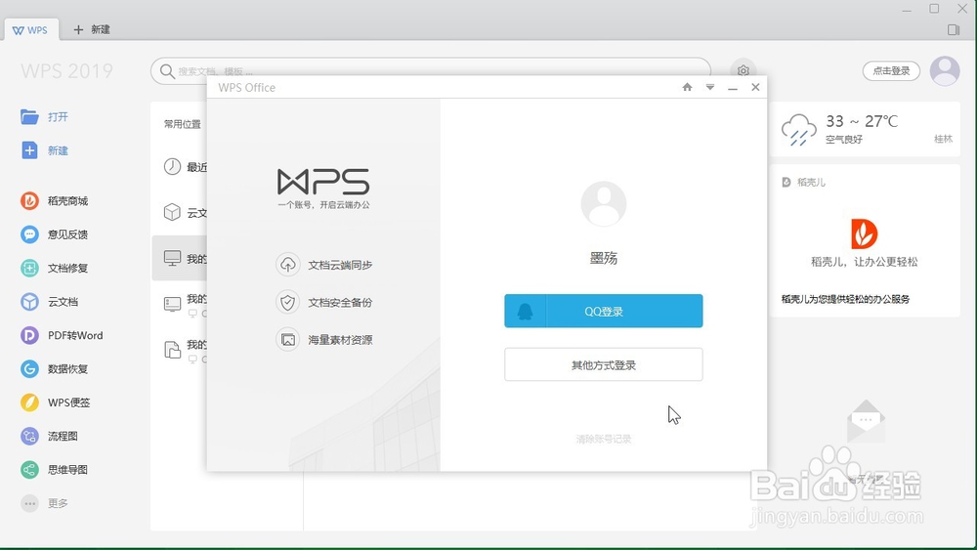977x550 pixels.
Task: Click 稻壳儿为您提供轻松的办公服务 text
Action: tap(845, 299)
